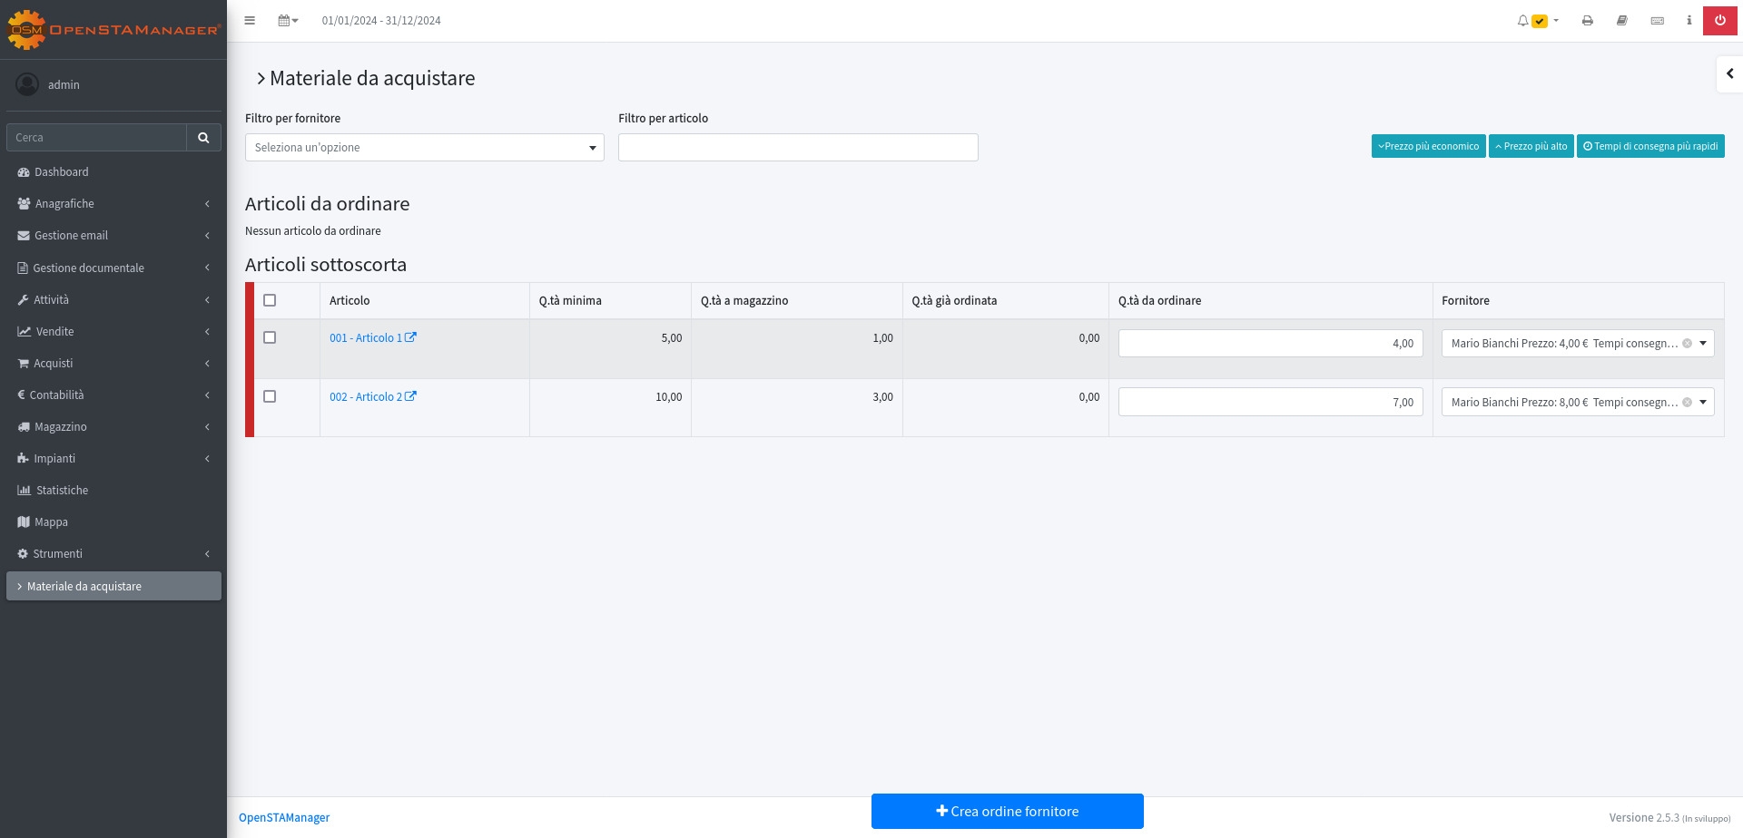Click the Crea ordine fornitore button
Viewport: 1743px width, 838px height.
(x=1007, y=812)
